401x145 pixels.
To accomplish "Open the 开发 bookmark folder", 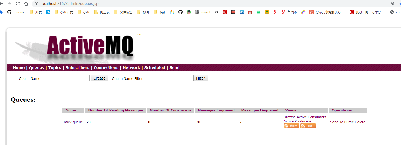I will coord(36,12).
